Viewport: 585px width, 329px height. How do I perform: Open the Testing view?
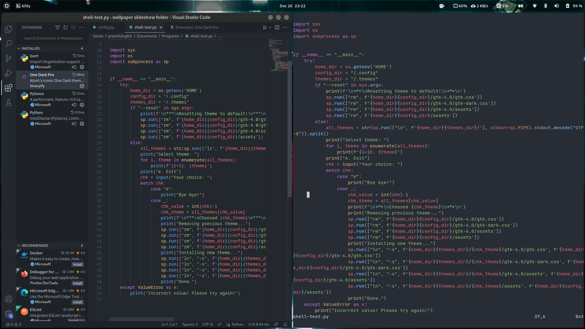click(x=8, y=102)
